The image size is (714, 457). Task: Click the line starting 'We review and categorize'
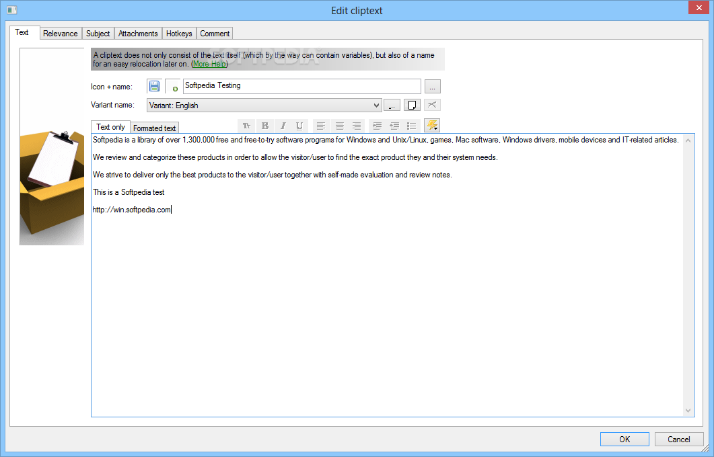click(295, 157)
